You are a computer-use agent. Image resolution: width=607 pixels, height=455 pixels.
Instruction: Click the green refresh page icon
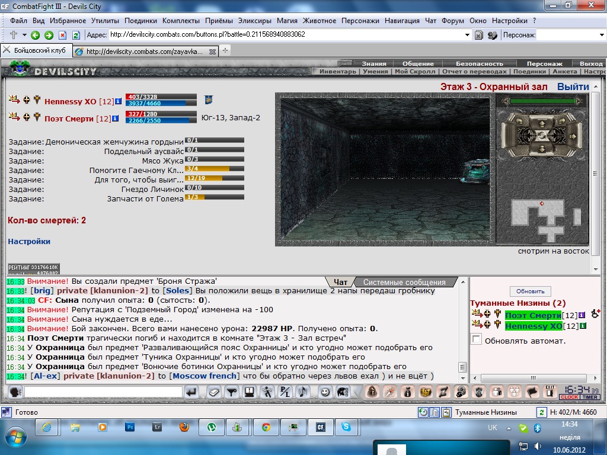76,35
